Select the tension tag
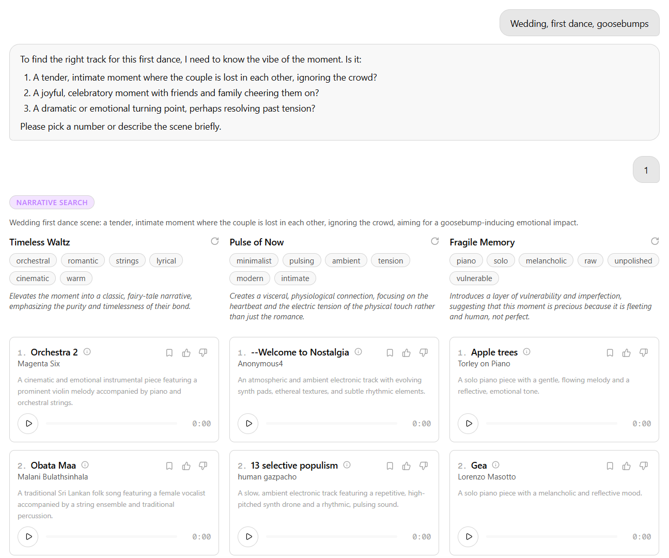Screen dimensions: 669x558 [391, 261]
